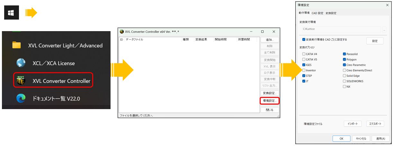393x146 pixels.
Task: Enable the SOLIDWORKS checkbox
Action: [x=344, y=81]
